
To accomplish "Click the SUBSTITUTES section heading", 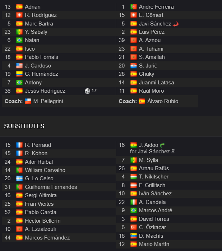I will click(x=24, y=126).
